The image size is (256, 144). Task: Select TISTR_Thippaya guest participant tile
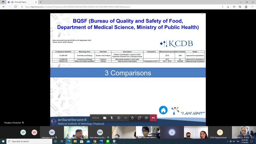pyautogui.click(x=220, y=132)
